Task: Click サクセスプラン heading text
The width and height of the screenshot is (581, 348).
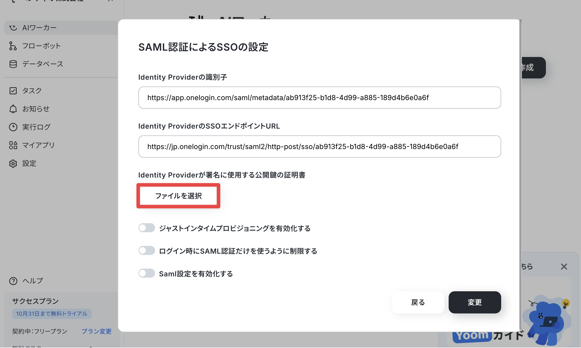Action: 35,301
